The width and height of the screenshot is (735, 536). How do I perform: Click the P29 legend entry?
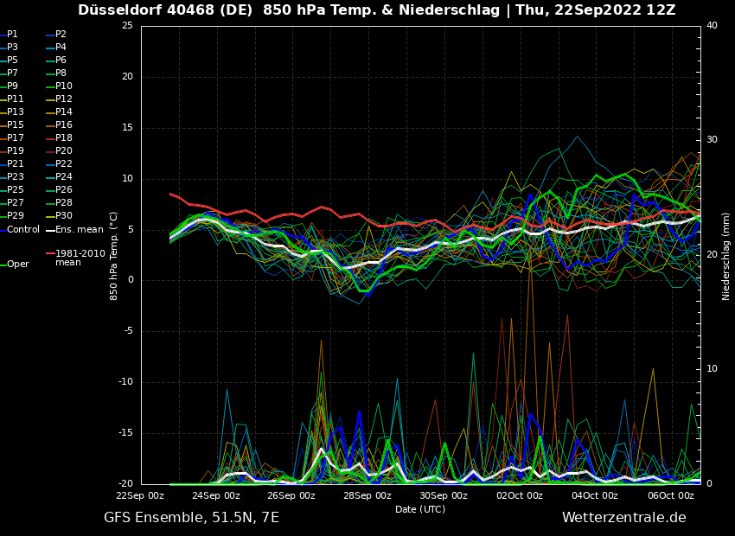pyautogui.click(x=16, y=216)
